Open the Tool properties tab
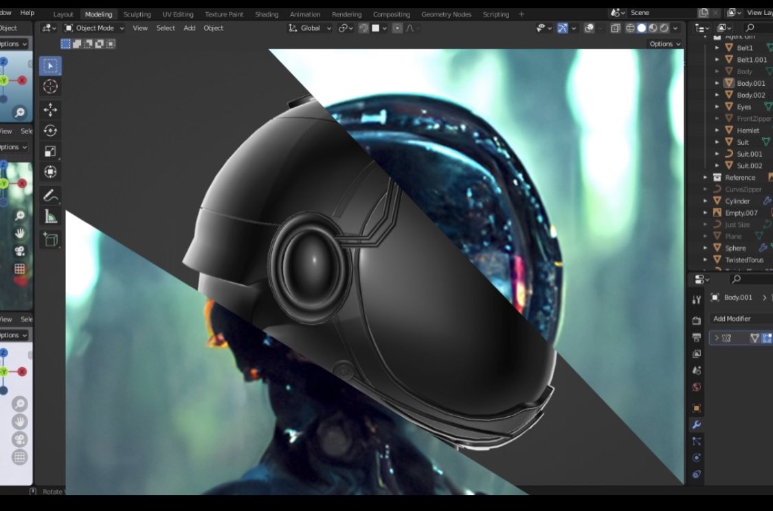Image resolution: width=773 pixels, height=511 pixels. (696, 299)
